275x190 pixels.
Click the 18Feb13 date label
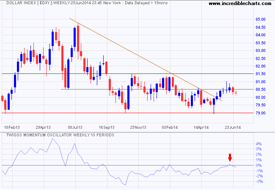[12, 128]
